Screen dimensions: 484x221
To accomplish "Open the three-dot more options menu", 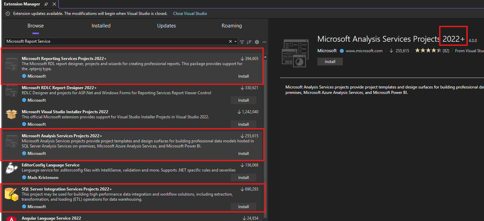I will click(264, 42).
